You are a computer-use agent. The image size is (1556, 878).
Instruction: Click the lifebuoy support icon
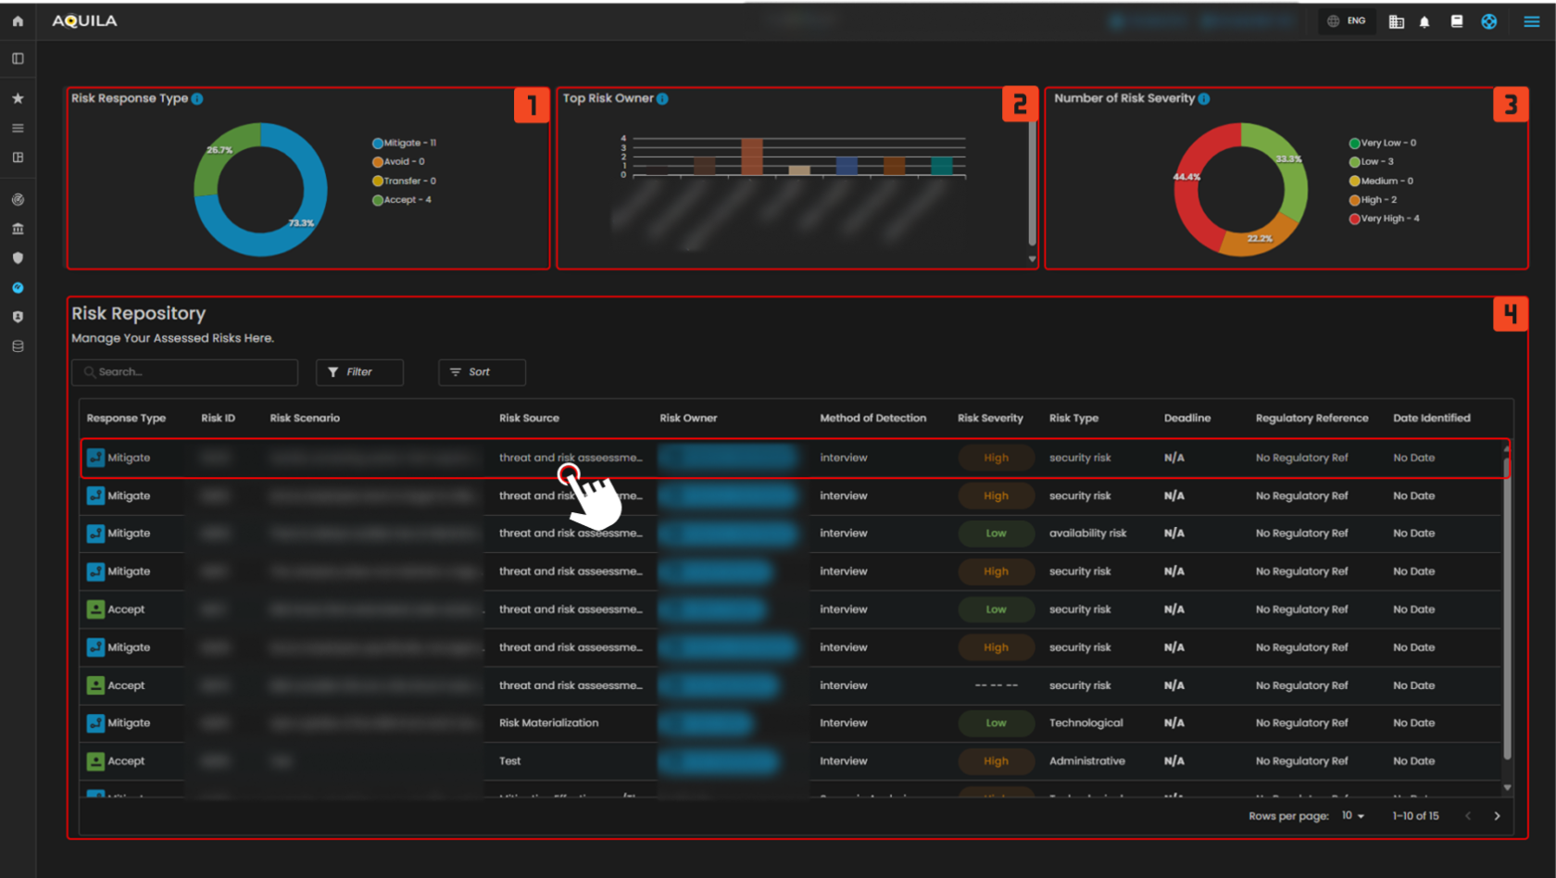[x=1489, y=21]
